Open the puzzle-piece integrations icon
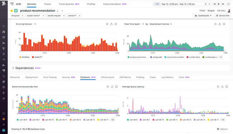This screenshot has height=134, width=233. 4,65
